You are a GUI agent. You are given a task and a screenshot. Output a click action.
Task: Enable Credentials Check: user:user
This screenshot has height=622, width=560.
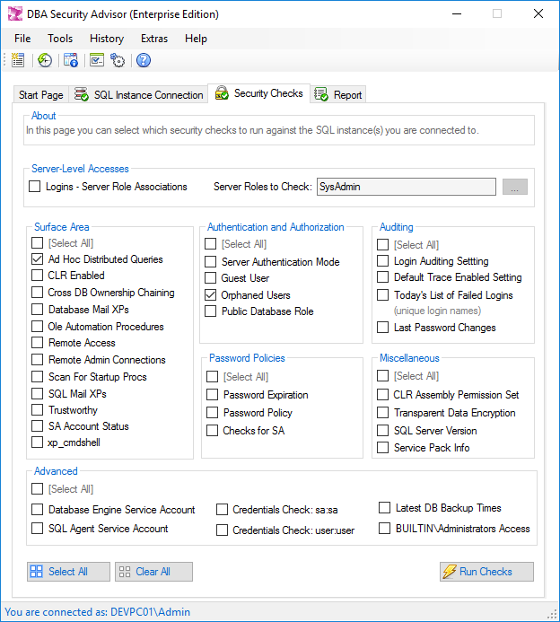click(x=222, y=530)
